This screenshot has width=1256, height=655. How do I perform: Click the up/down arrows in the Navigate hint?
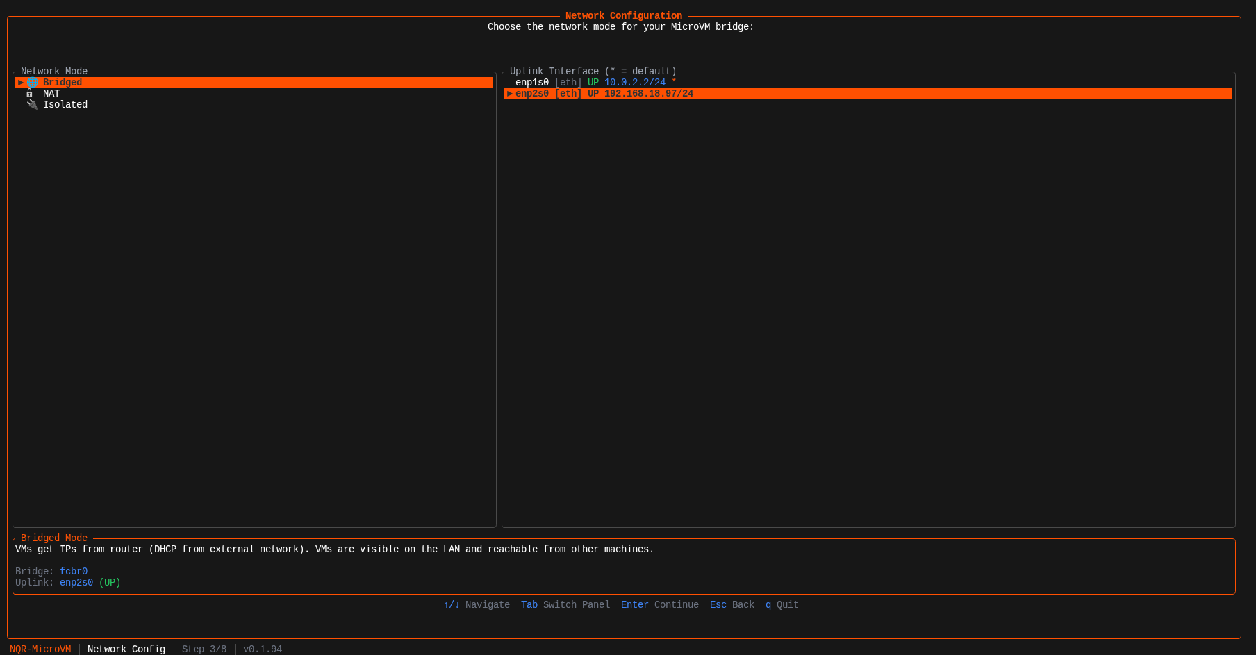(x=452, y=604)
